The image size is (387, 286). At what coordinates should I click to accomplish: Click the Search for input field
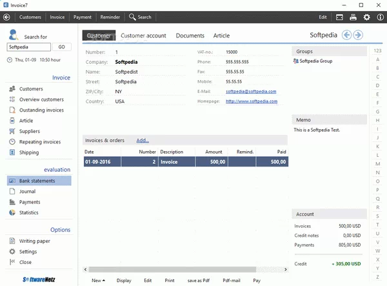[x=28, y=47]
